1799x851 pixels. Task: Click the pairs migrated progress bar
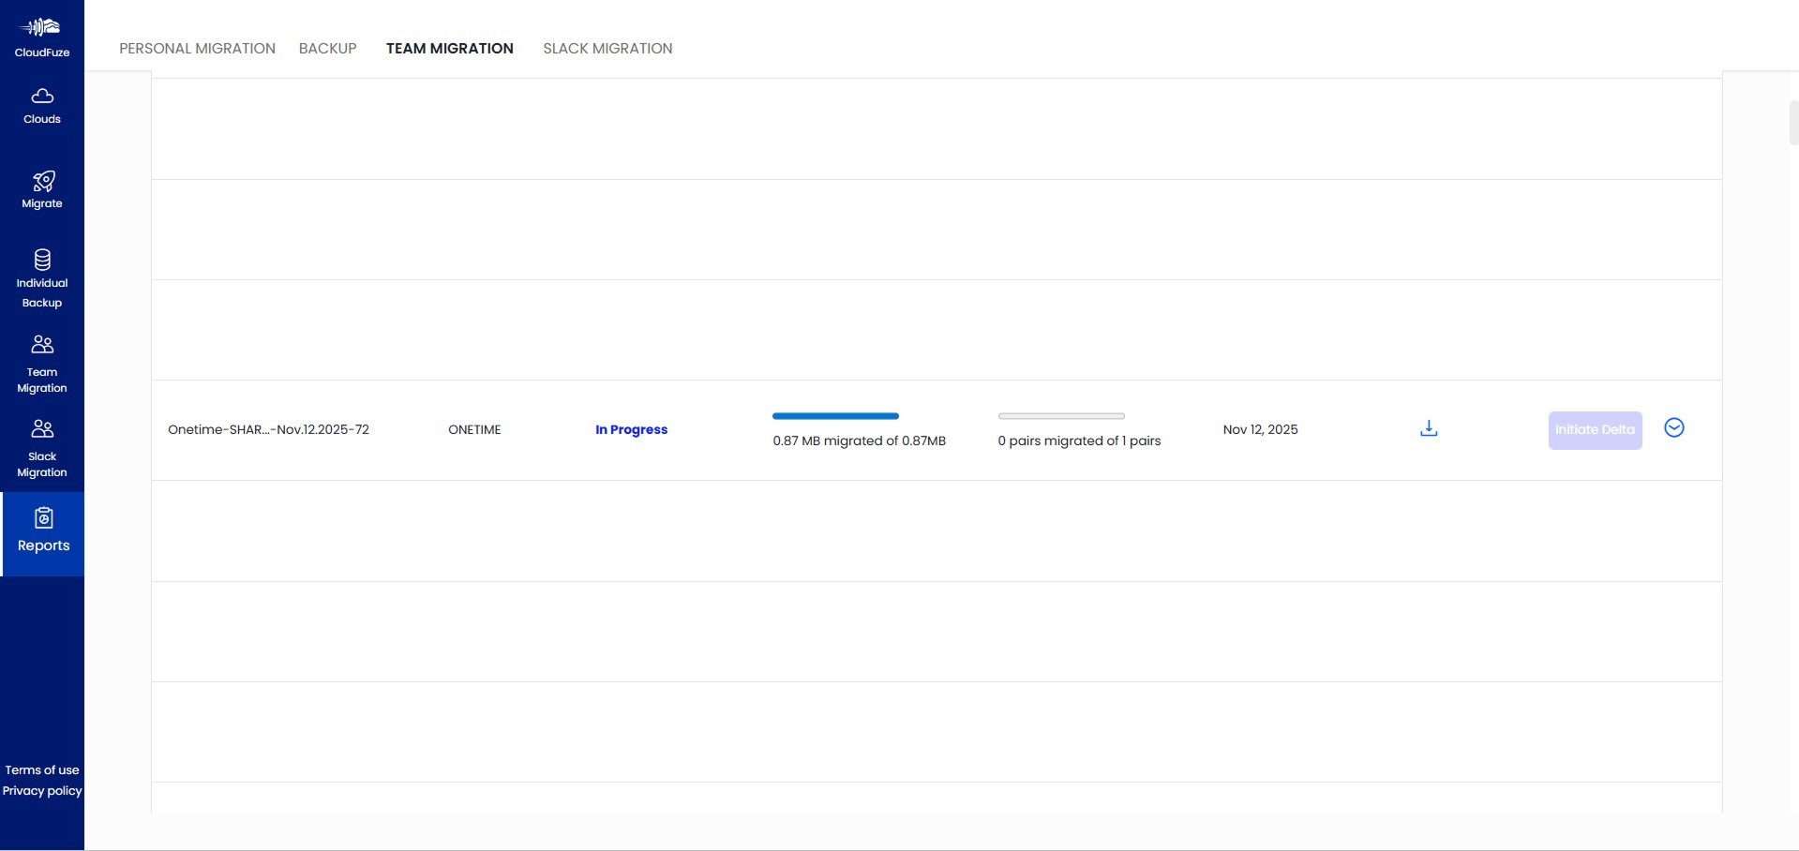1061,415
